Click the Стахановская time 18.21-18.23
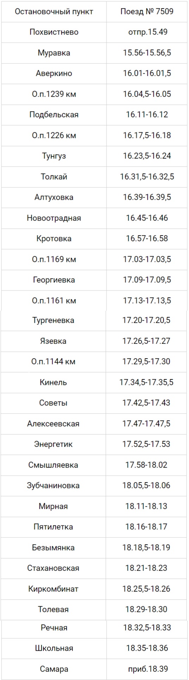189x680 pixels. [x=147, y=568]
